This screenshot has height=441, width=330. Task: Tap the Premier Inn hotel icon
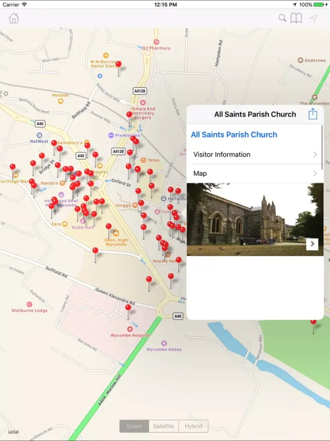111,135
